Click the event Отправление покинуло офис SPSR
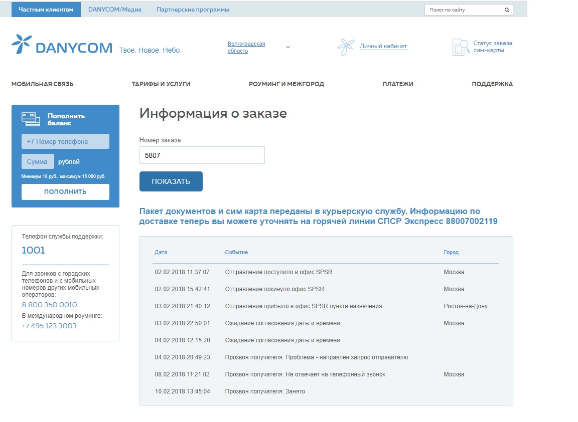578x422 pixels. pyautogui.click(x=274, y=289)
